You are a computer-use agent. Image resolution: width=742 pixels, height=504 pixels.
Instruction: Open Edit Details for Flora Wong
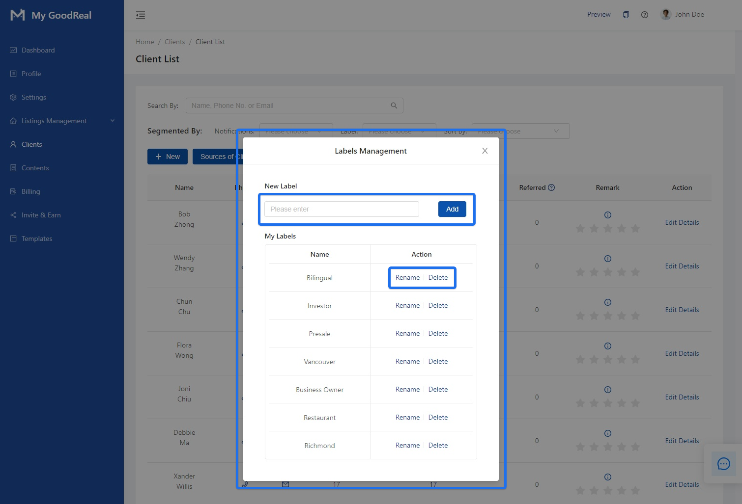682,353
